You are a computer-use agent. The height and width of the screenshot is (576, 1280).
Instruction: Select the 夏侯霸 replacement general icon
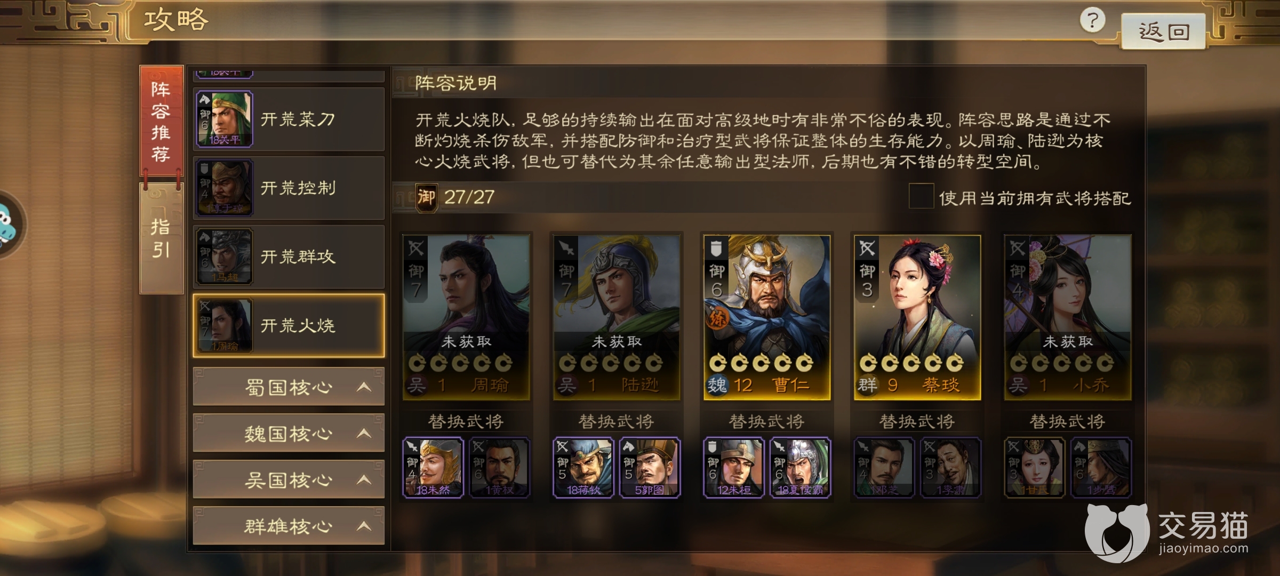[800, 468]
